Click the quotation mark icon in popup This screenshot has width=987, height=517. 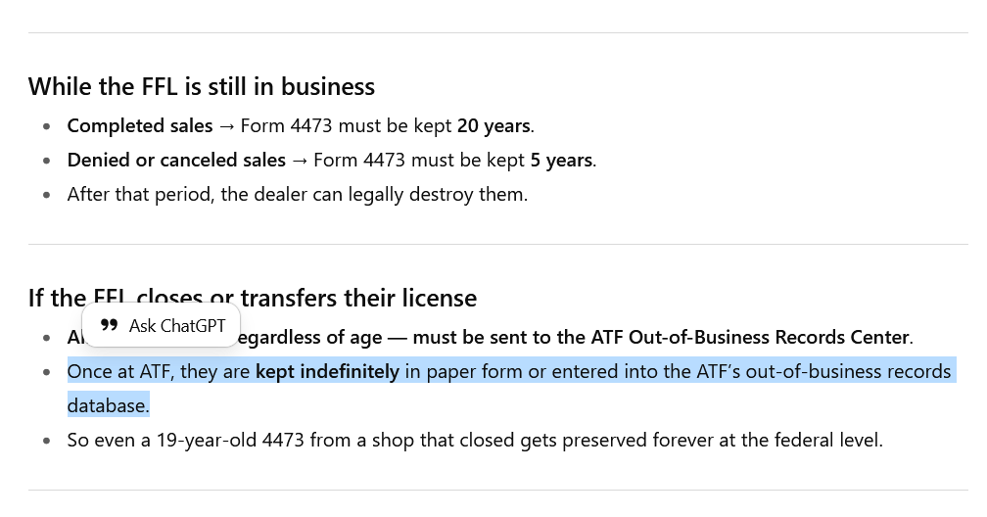click(x=109, y=325)
